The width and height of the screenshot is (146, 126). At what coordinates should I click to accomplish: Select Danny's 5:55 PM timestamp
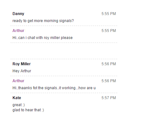109,14
